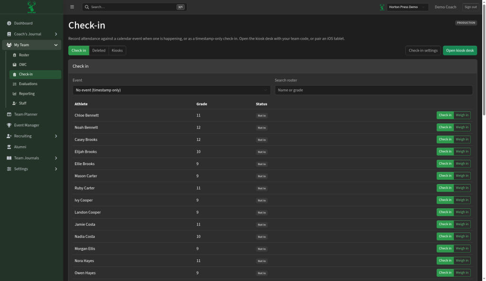Check in Mason Carter
This screenshot has height=281, width=486.
coord(445,176)
